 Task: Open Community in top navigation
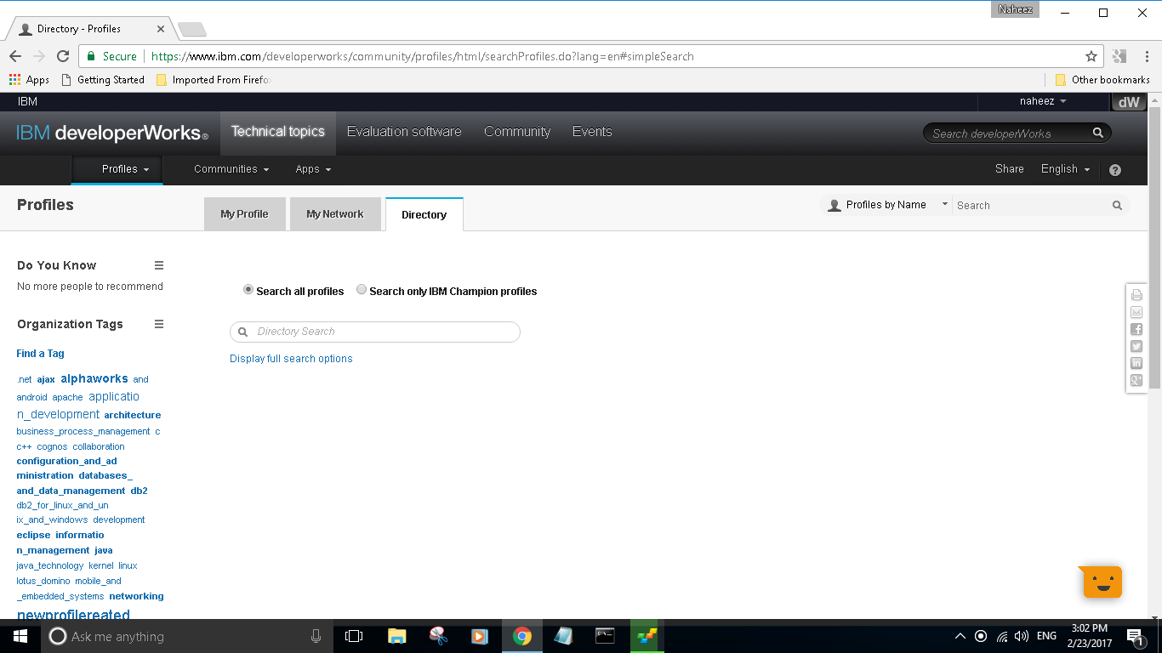[517, 132]
